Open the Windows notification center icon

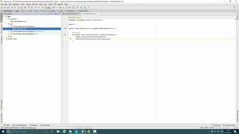click(235, 131)
